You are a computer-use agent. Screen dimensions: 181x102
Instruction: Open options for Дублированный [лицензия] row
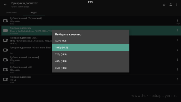coord(178,60)
